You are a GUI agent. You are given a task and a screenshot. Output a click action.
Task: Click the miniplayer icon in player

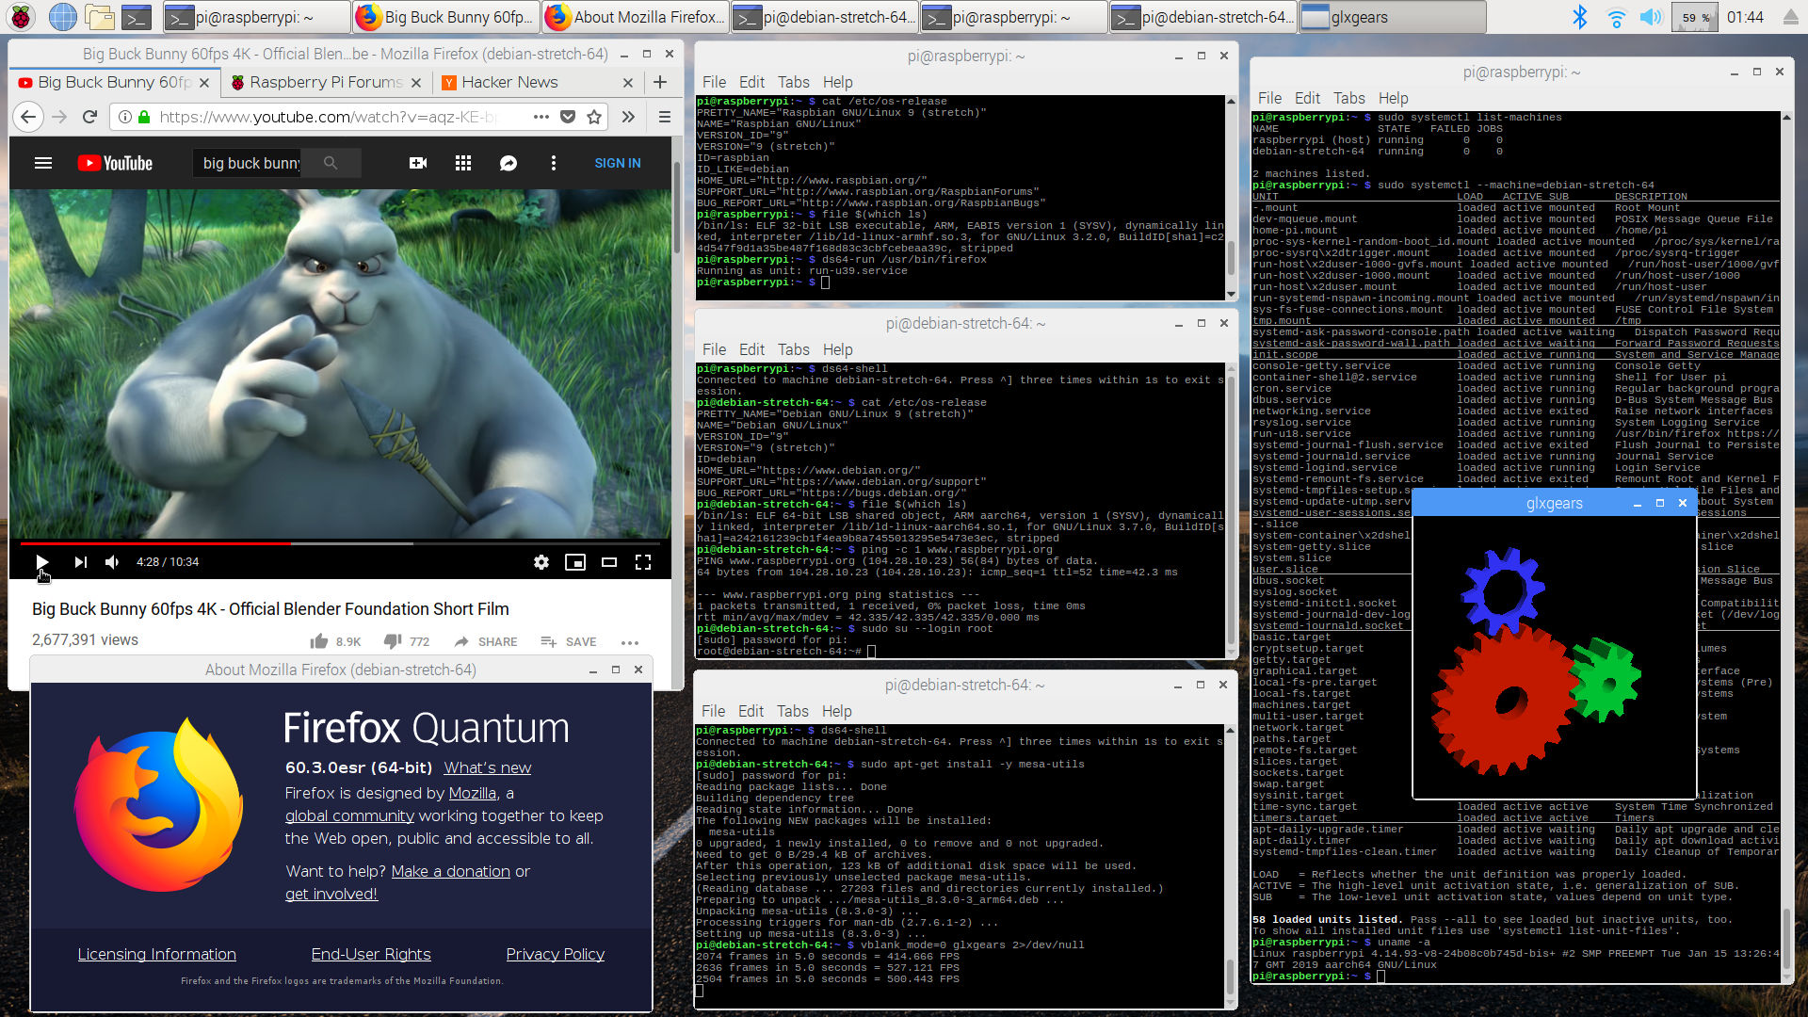click(x=574, y=562)
